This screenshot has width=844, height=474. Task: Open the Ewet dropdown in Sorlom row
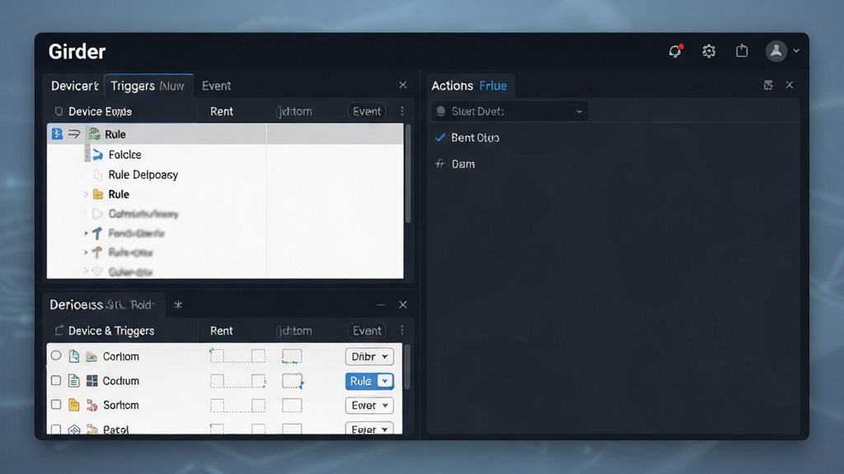(369, 405)
